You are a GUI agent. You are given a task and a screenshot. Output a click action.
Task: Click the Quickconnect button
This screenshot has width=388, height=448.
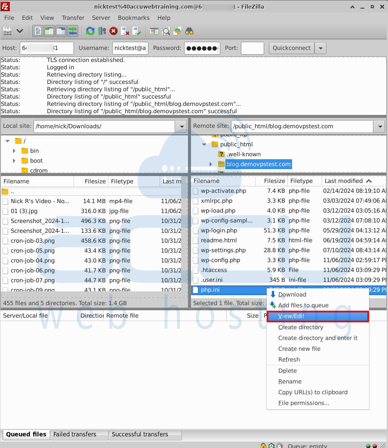(x=292, y=48)
